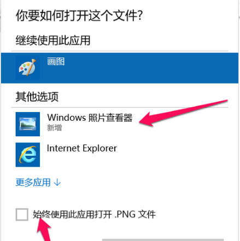Click the paintbrush in the 画图 icon
The height and width of the screenshot is (241, 240).
pyautogui.click(x=31, y=67)
